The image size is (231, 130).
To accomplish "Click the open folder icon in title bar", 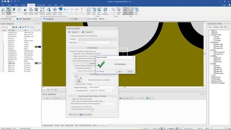I will click(5, 1).
